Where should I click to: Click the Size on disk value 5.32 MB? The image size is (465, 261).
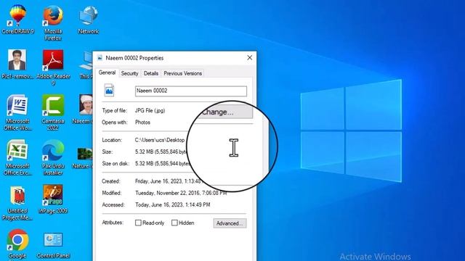click(163, 164)
